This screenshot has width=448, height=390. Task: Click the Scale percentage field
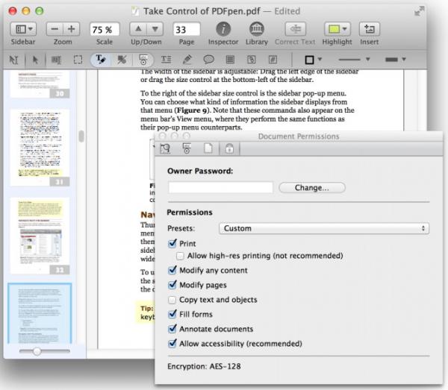[105, 29]
